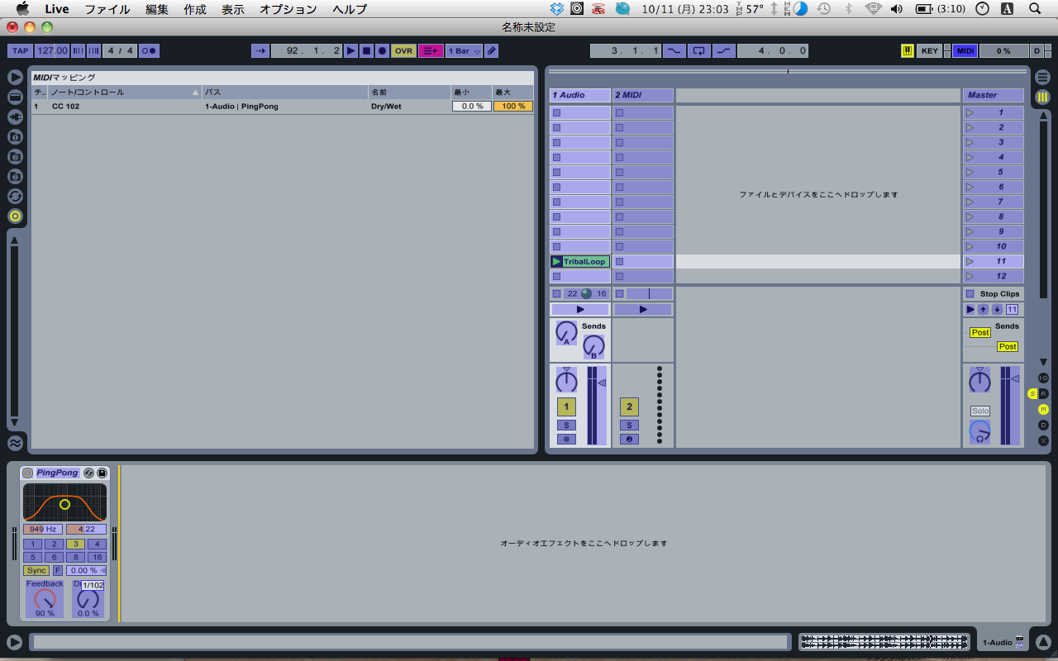Switch to Arrangement view selector
1058x661 pixels.
(x=1042, y=77)
